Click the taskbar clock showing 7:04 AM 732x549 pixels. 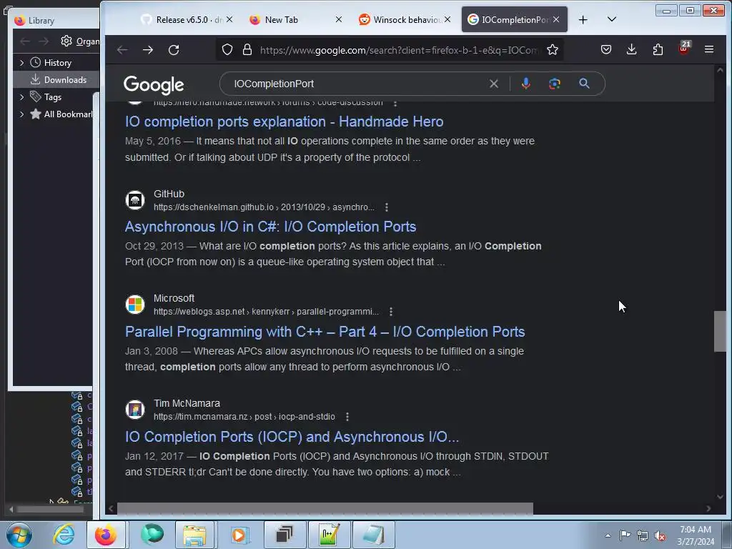coord(696,535)
